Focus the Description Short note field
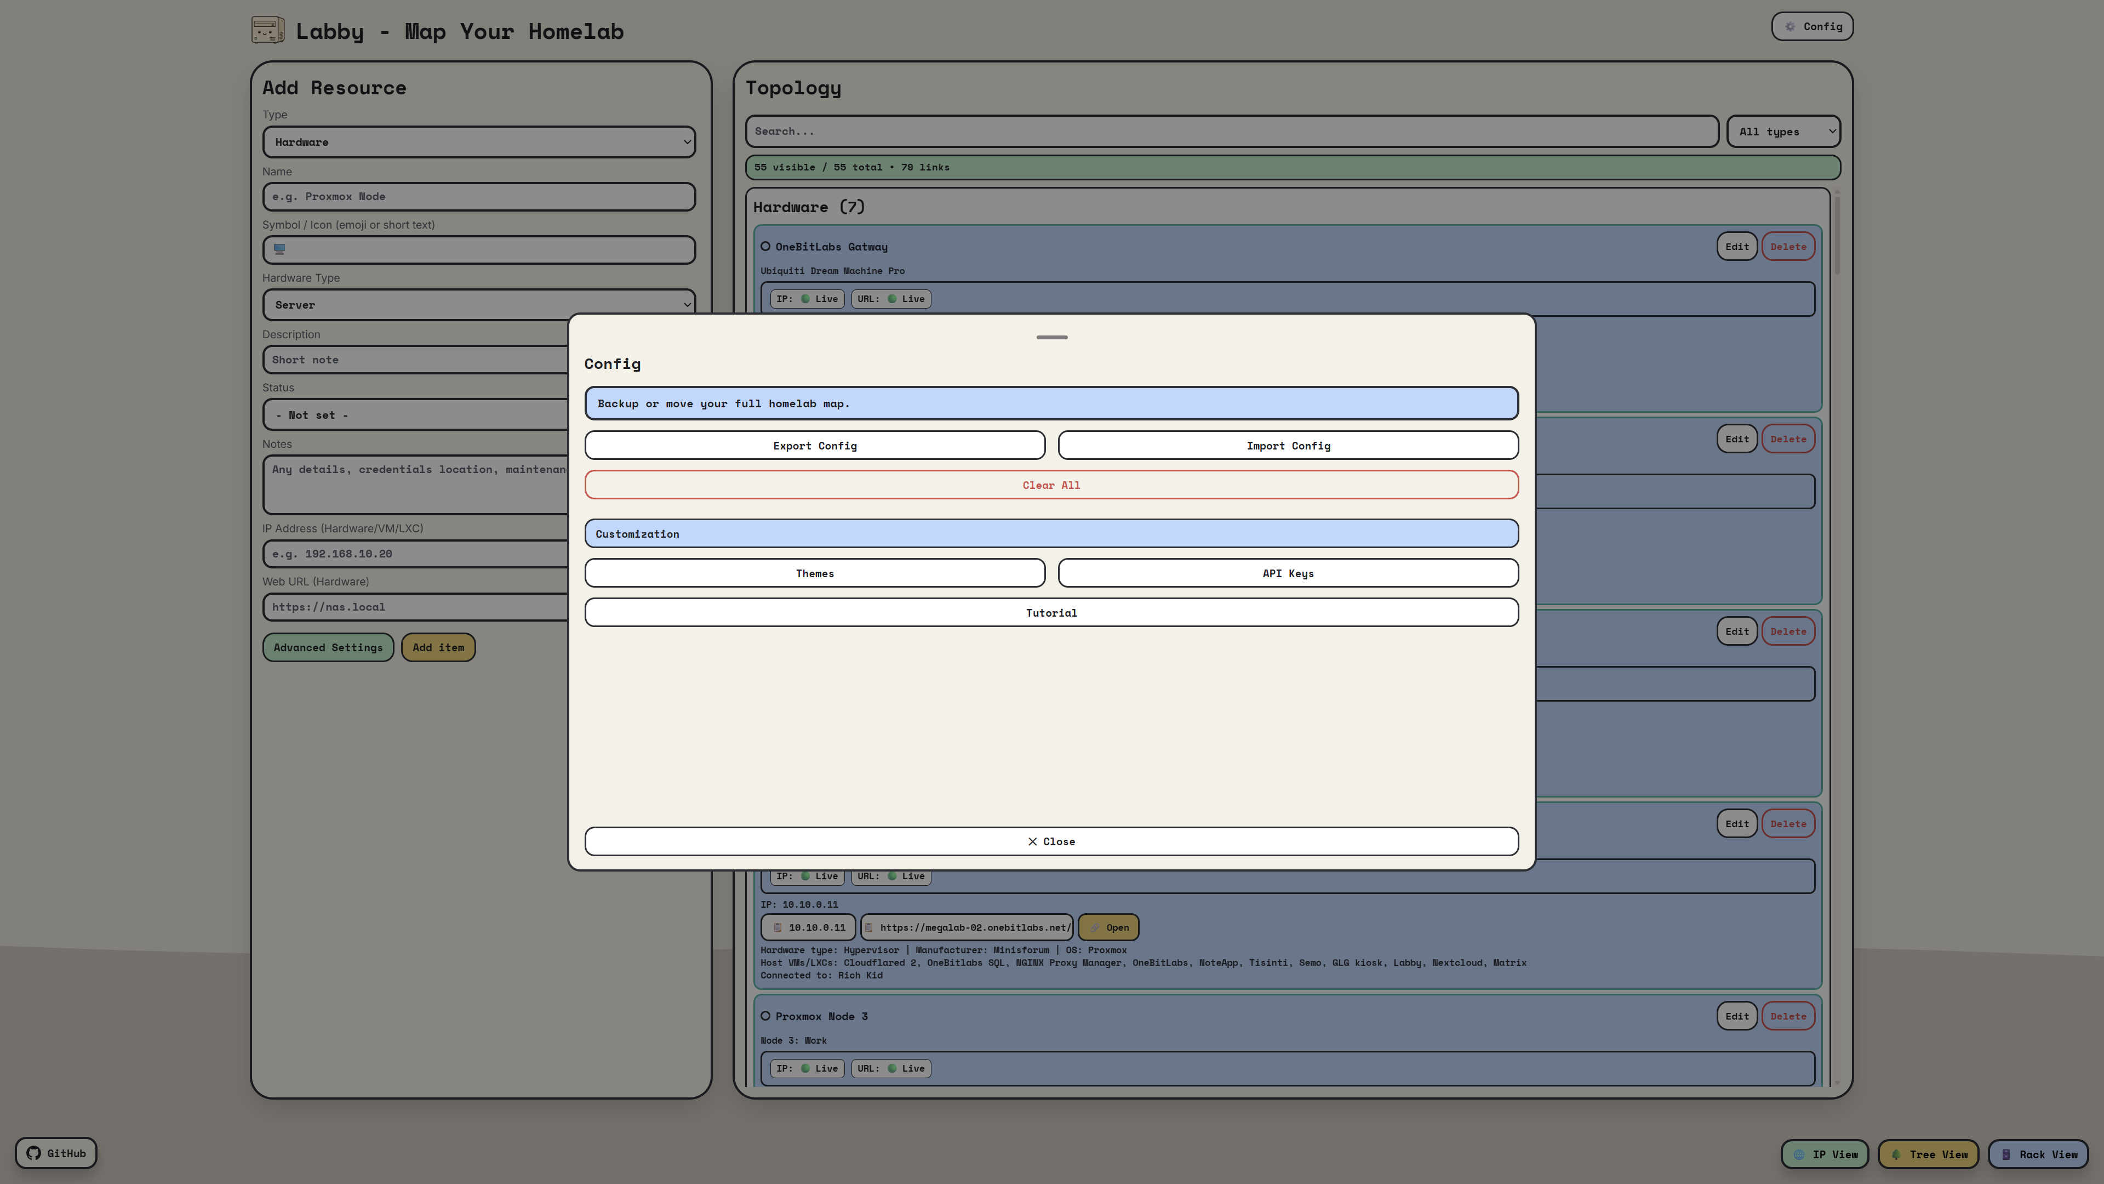Image resolution: width=2104 pixels, height=1184 pixels. [x=415, y=360]
